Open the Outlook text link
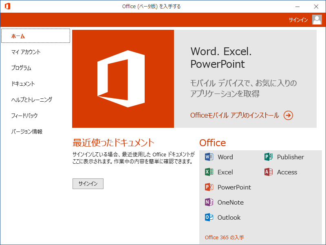Image resolution: width=326 pixels, height=245 pixels. pos(229,217)
